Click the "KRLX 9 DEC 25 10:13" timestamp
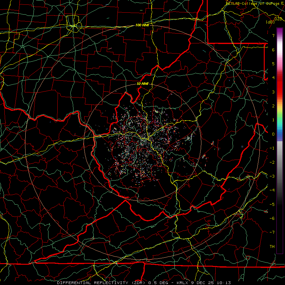285x285 pixels. coord(204,283)
